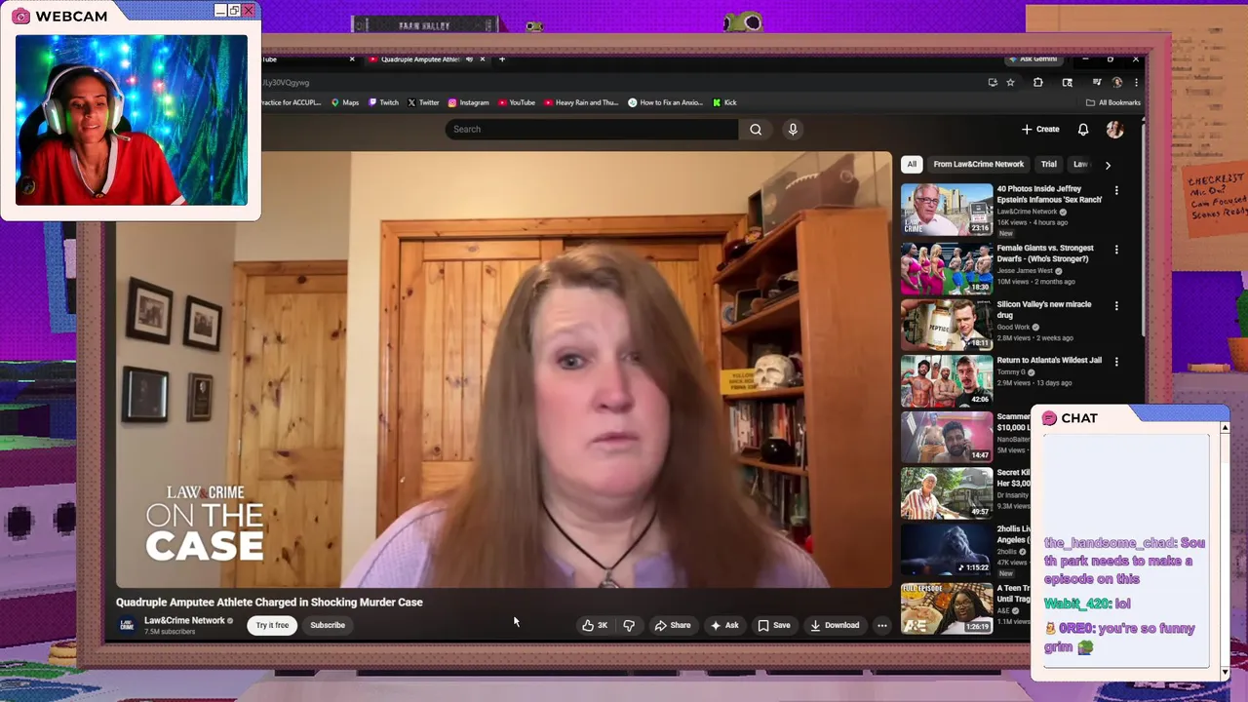Save the video to playlist
Viewport: 1248px width, 702px height.
774,625
